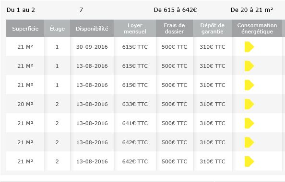Click the count '7' in summary row
The width and height of the screenshot is (285, 182).
tap(81, 10)
